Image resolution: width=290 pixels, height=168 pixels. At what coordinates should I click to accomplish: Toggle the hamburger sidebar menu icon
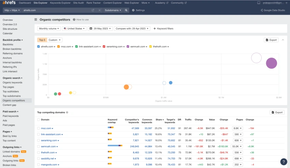click(x=36, y=20)
